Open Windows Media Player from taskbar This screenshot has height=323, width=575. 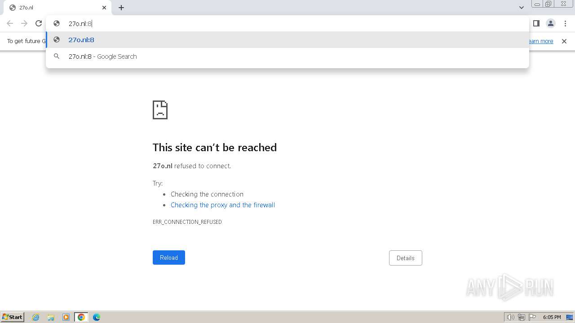tap(66, 317)
